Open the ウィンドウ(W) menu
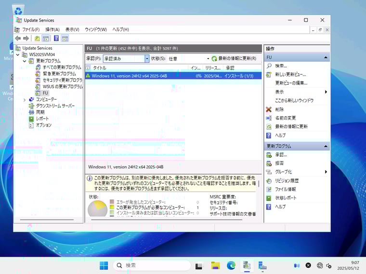The width and height of the screenshot is (366, 274). pyautogui.click(x=96, y=30)
